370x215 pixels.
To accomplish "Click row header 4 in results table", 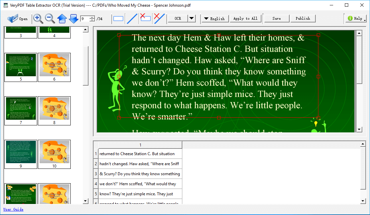I will tap(96, 184).
